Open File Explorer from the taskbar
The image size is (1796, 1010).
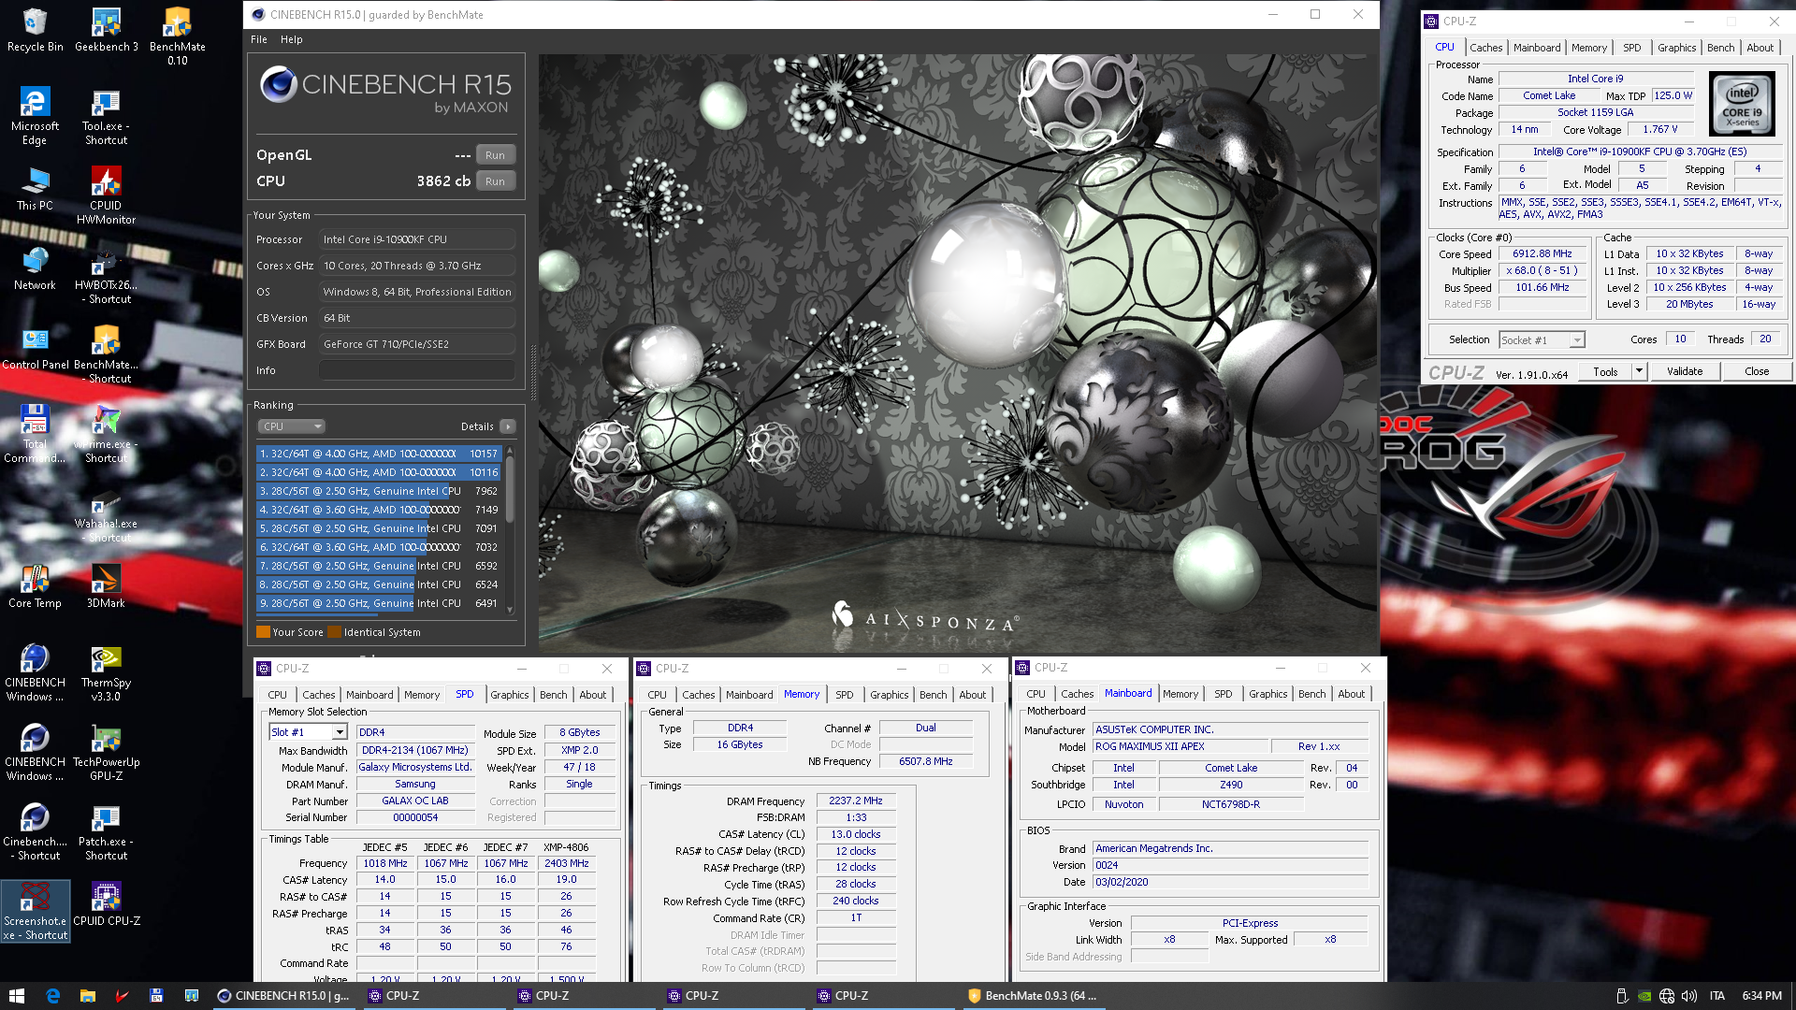coord(87,996)
